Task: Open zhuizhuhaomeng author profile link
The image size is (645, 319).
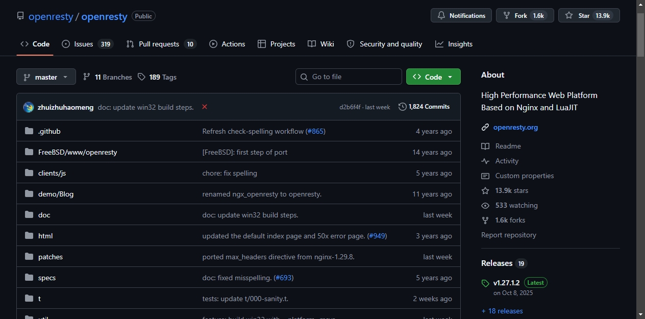Action: [x=66, y=107]
